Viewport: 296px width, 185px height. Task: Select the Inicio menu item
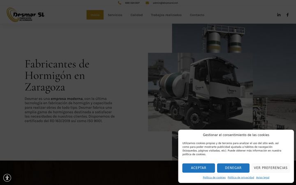[95, 15]
